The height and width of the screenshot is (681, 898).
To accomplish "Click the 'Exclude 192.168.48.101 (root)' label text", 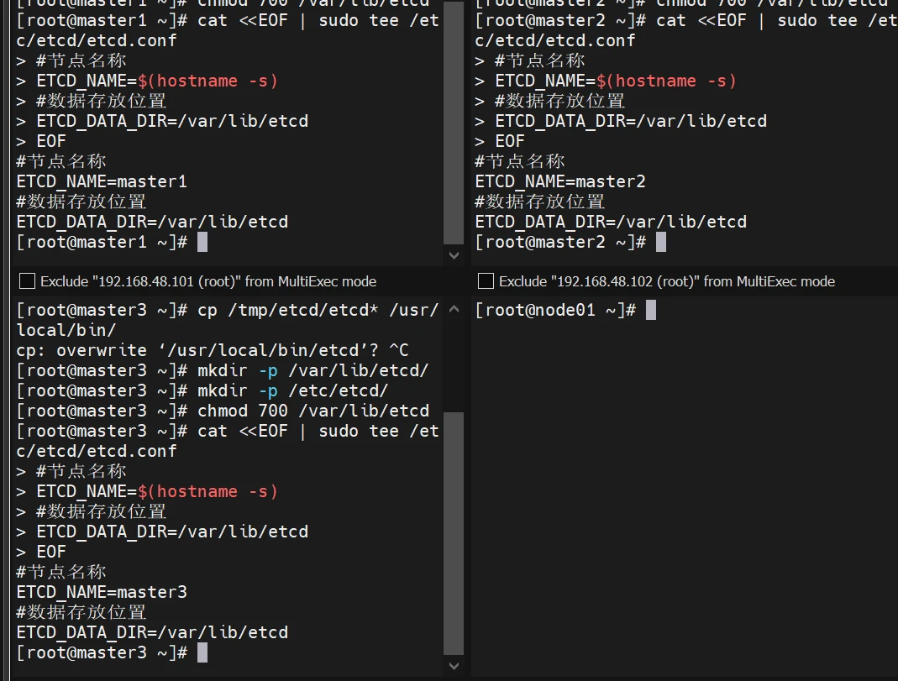I will click(207, 281).
